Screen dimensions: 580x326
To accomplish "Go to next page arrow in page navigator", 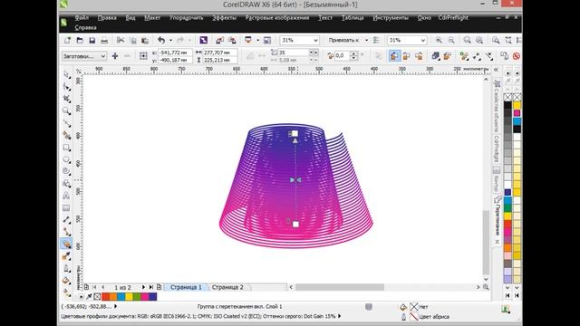I will pos(143,287).
